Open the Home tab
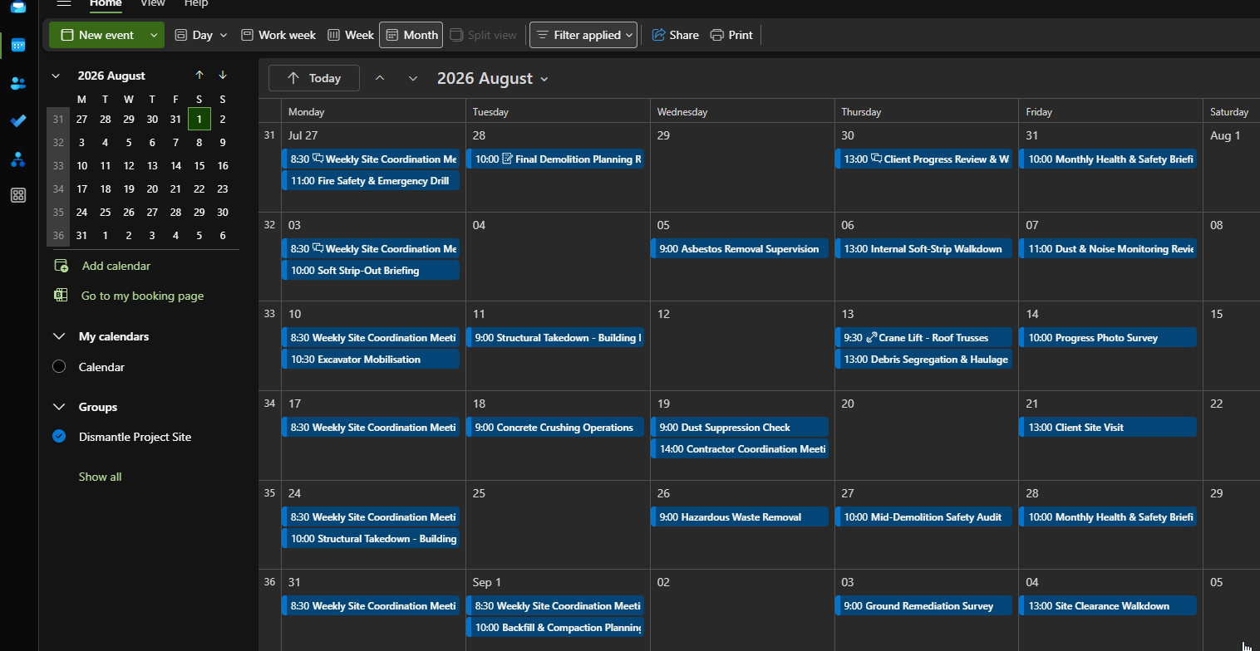Screen dimensions: 1260x651 (x=106, y=3)
